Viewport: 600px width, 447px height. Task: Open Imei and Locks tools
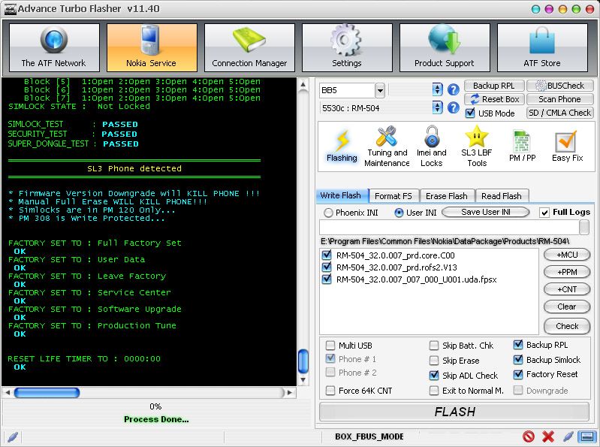pyautogui.click(x=431, y=146)
